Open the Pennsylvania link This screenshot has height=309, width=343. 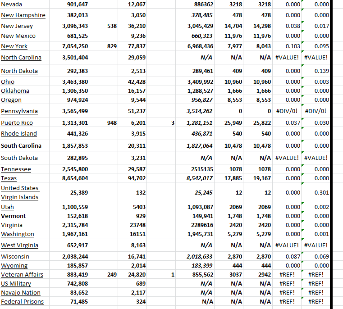[x=19, y=111]
